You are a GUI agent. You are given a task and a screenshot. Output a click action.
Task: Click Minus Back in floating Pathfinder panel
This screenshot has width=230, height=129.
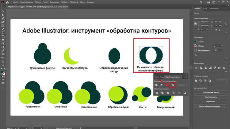click(x=185, y=93)
